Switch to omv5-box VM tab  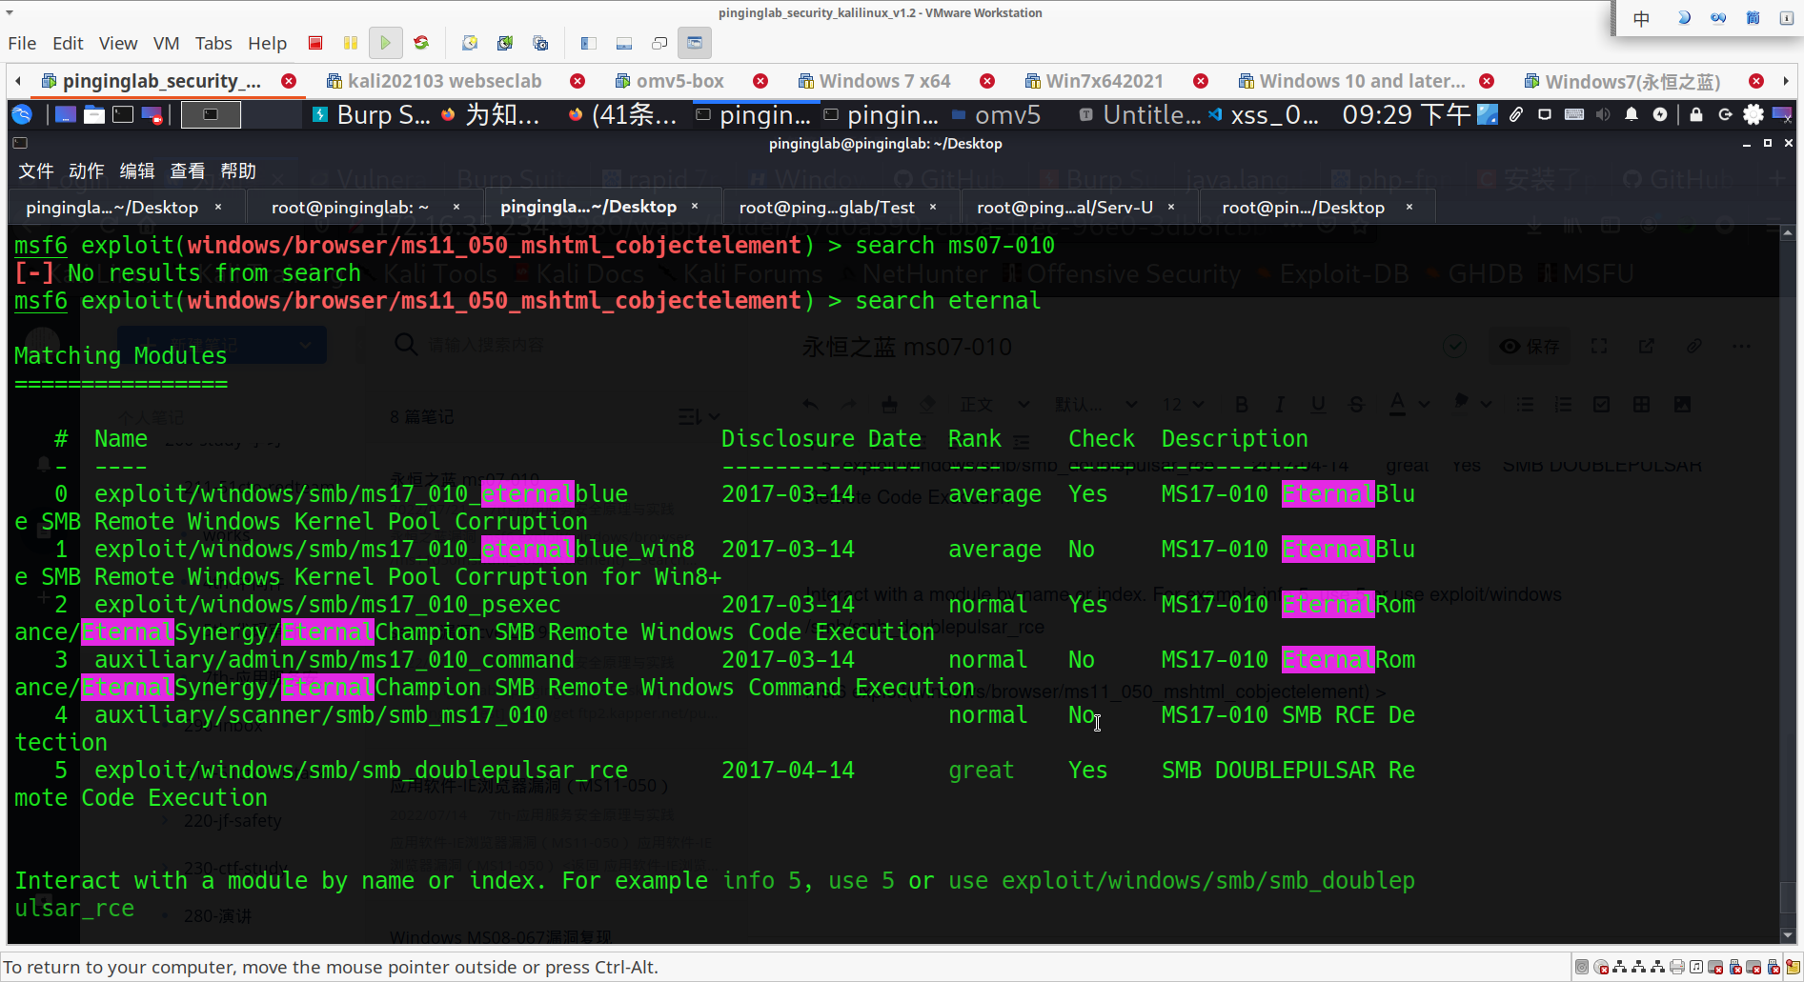[670, 81]
